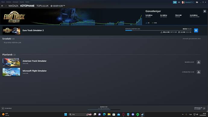Go back using the back arrow

[2, 6]
